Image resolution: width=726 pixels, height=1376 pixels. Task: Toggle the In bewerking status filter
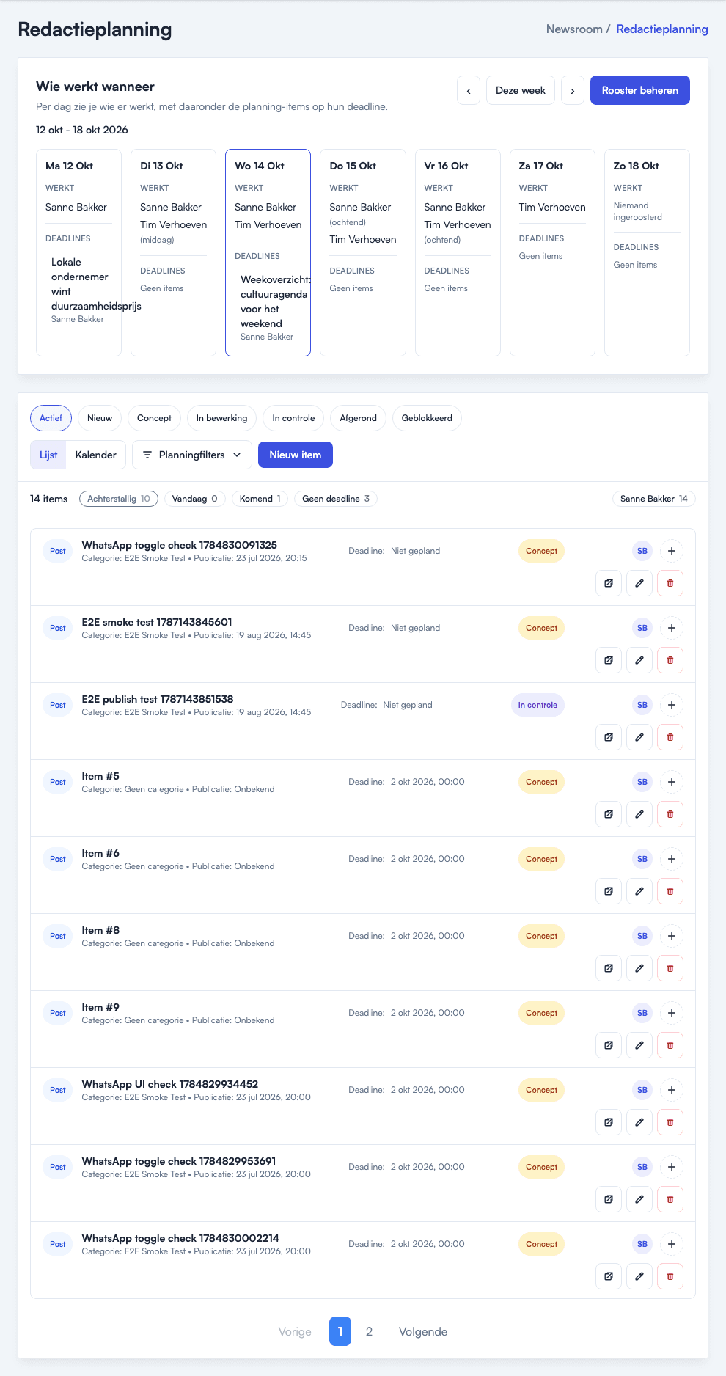[x=221, y=418]
